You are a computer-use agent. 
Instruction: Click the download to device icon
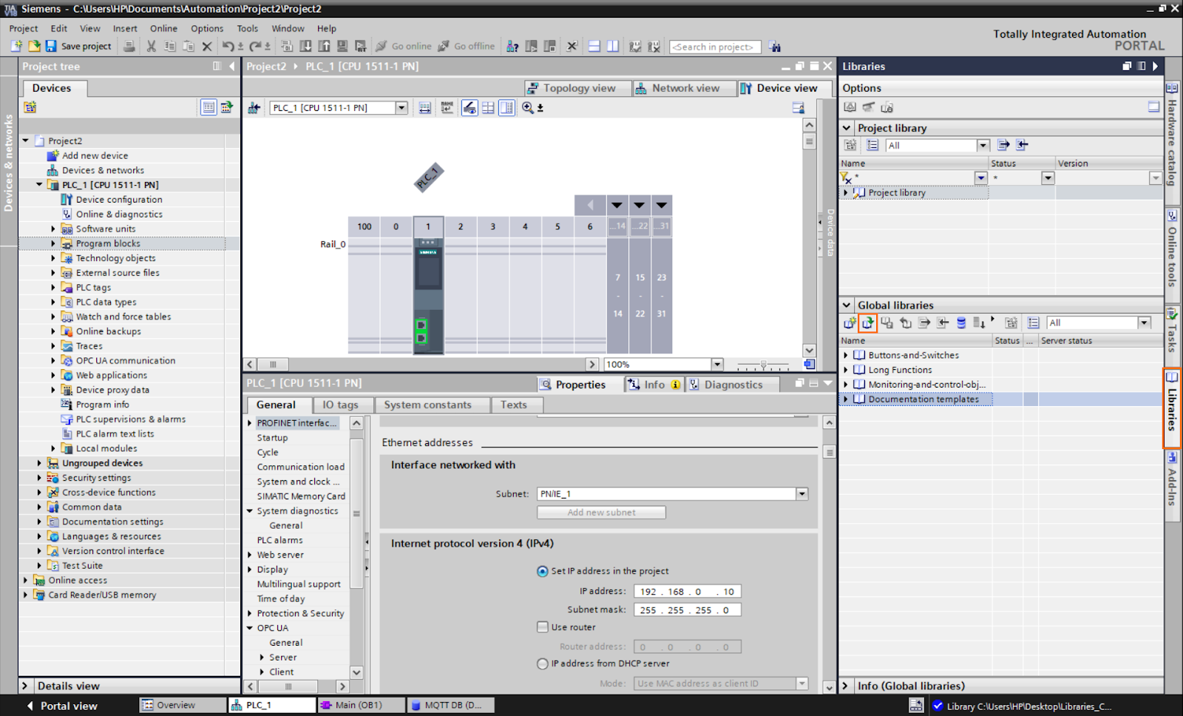(305, 46)
